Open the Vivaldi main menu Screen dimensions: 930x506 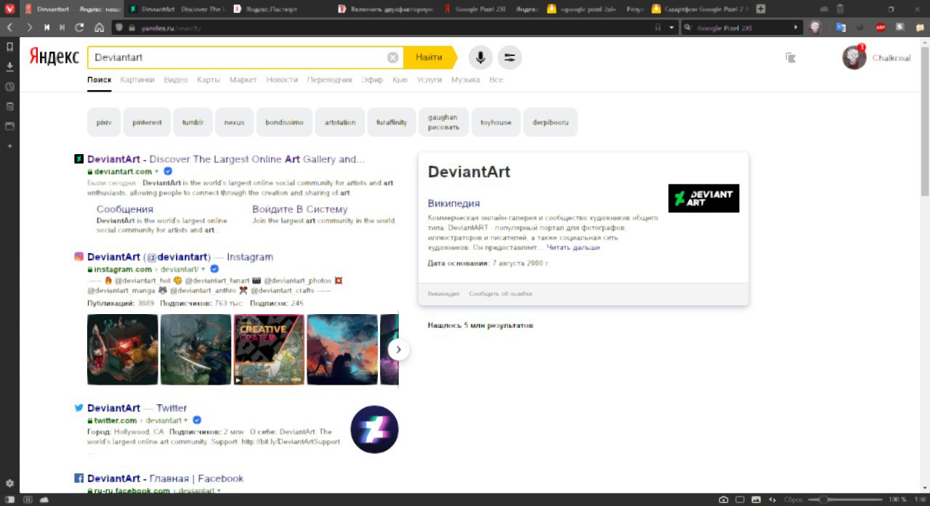coord(9,9)
